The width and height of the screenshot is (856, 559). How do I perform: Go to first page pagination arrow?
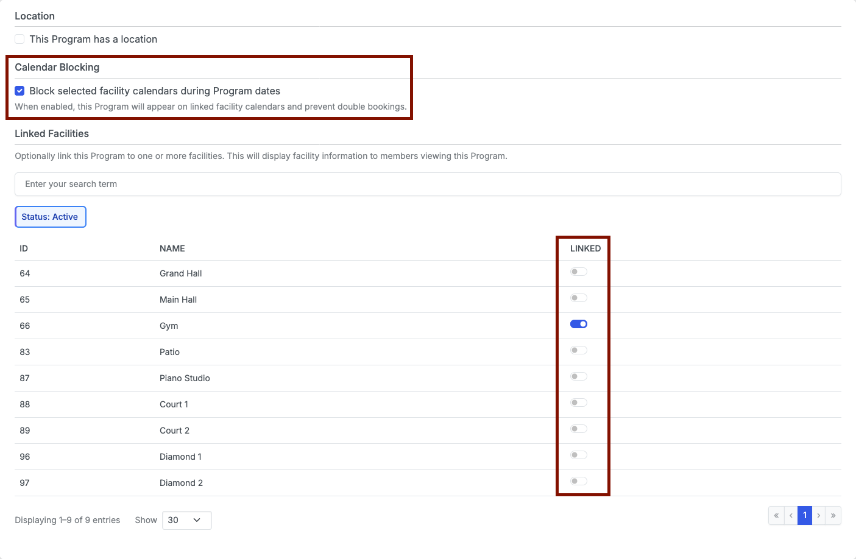tap(776, 515)
